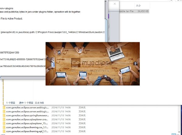Viewport: 182px width, 135px height.
Task: Click 文件夹 type cell of theming.css_1.1... row
Action: click(x=82, y=127)
